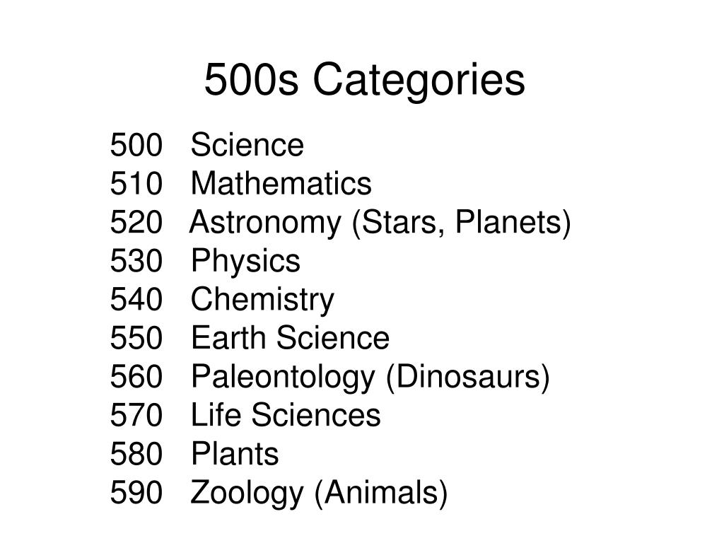This screenshot has height=543, width=724.
Task: Click the number 530
Action: click(x=136, y=260)
